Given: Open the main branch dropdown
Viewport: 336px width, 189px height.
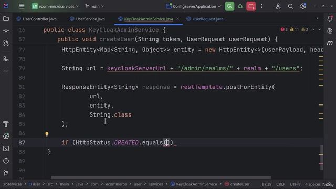Looking at the screenshot, I should (94, 6).
